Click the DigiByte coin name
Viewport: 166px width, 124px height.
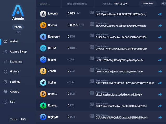click(53, 117)
